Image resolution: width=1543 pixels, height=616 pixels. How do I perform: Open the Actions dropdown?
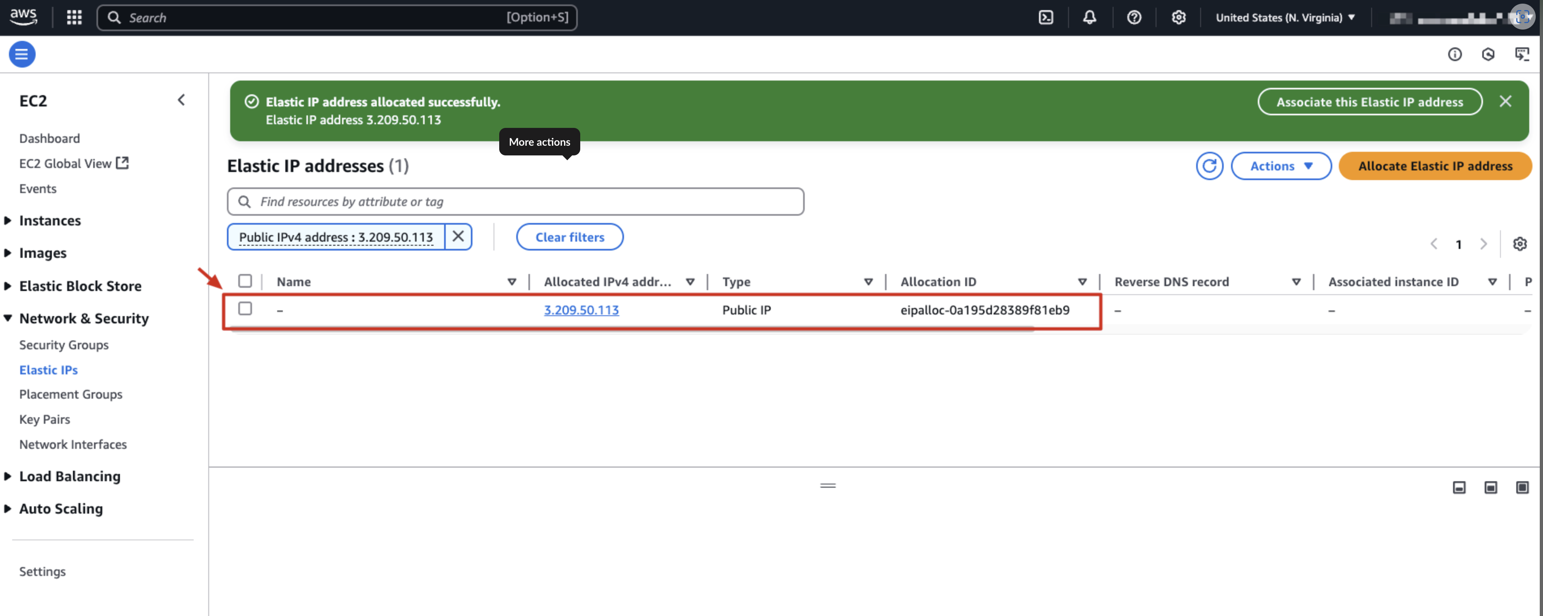(1281, 166)
